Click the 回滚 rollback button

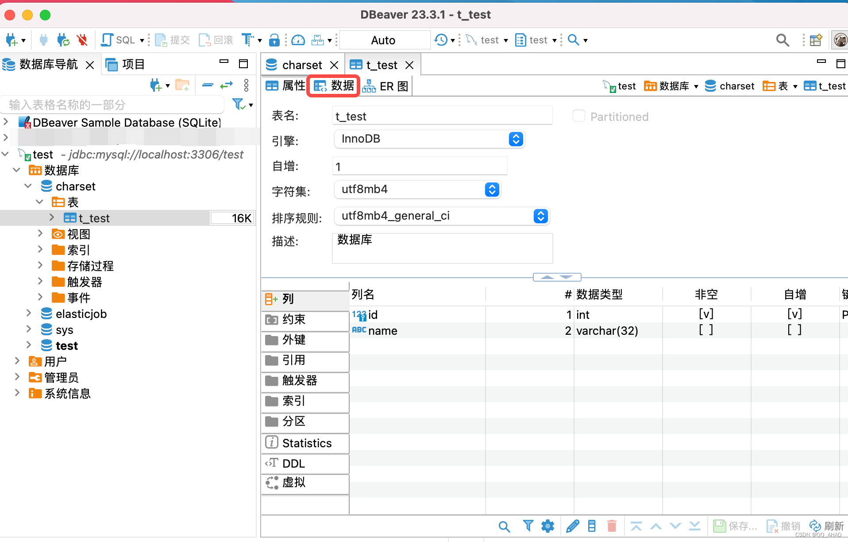coord(216,40)
